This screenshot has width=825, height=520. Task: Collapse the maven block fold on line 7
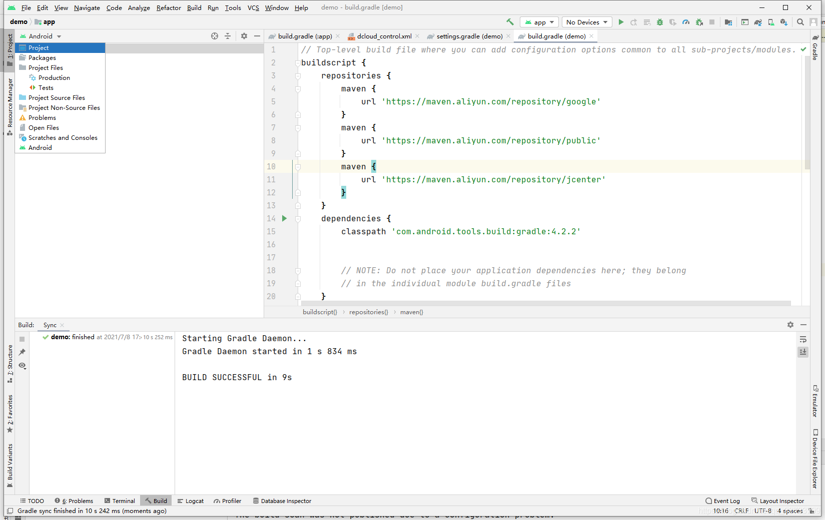pyautogui.click(x=298, y=128)
